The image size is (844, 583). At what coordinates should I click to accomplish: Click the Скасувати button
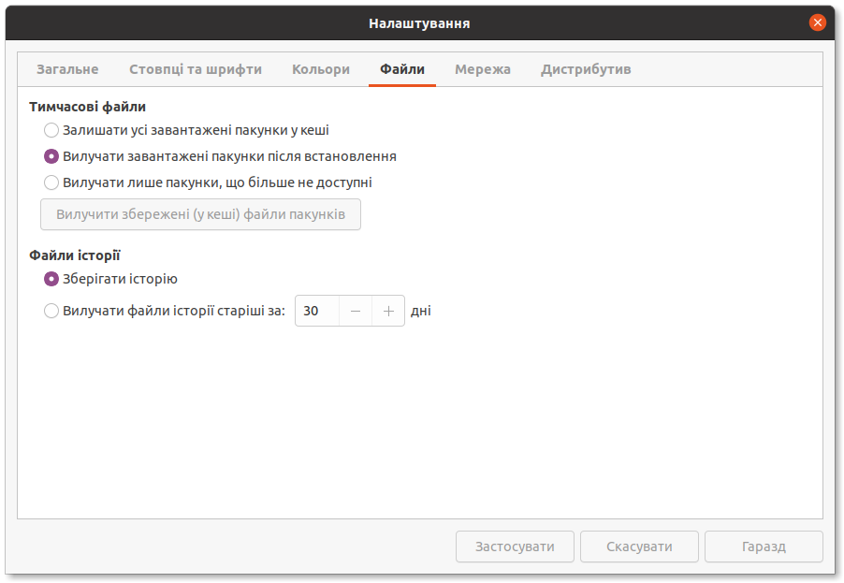tap(639, 547)
